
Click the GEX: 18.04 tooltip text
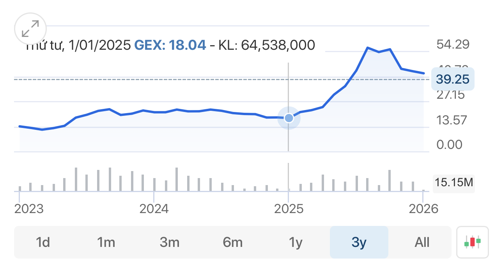click(x=170, y=45)
